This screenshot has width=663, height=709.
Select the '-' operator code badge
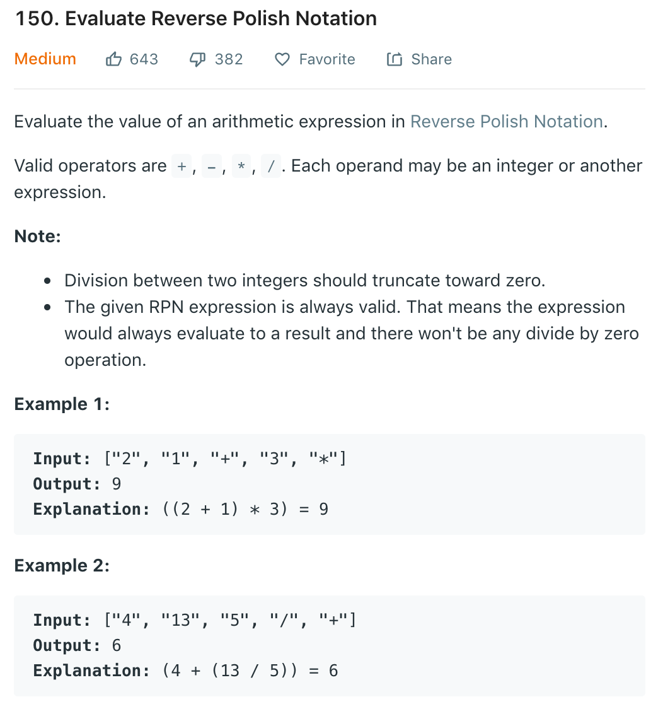click(x=210, y=165)
